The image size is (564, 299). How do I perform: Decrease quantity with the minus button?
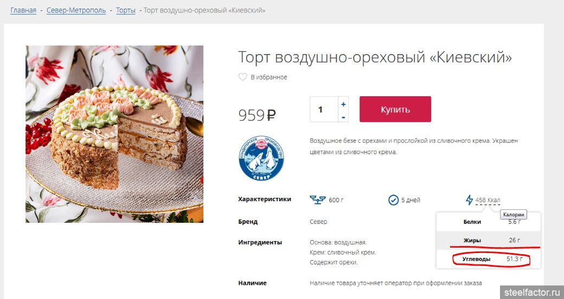(343, 117)
